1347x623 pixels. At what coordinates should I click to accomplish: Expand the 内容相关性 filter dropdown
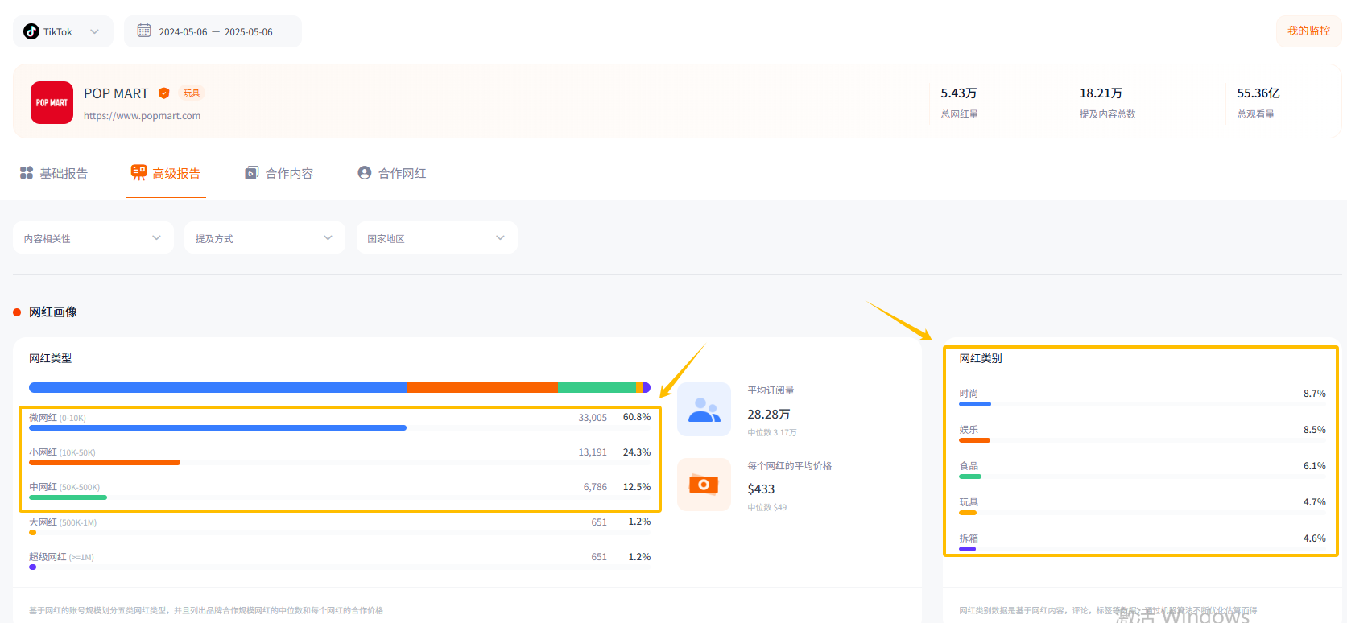[93, 238]
